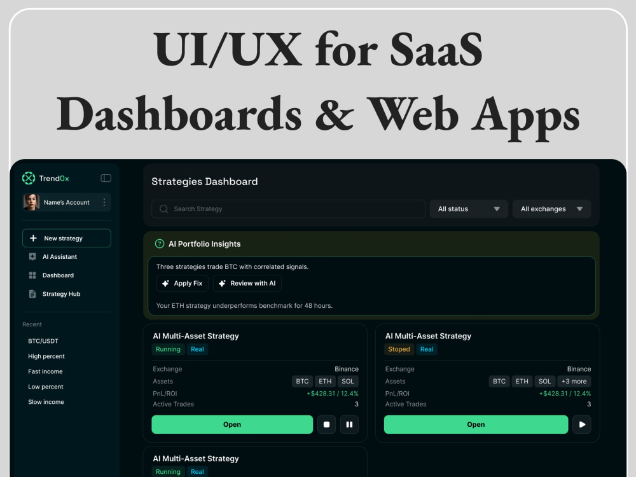Open the account options three-dot menu

104,202
